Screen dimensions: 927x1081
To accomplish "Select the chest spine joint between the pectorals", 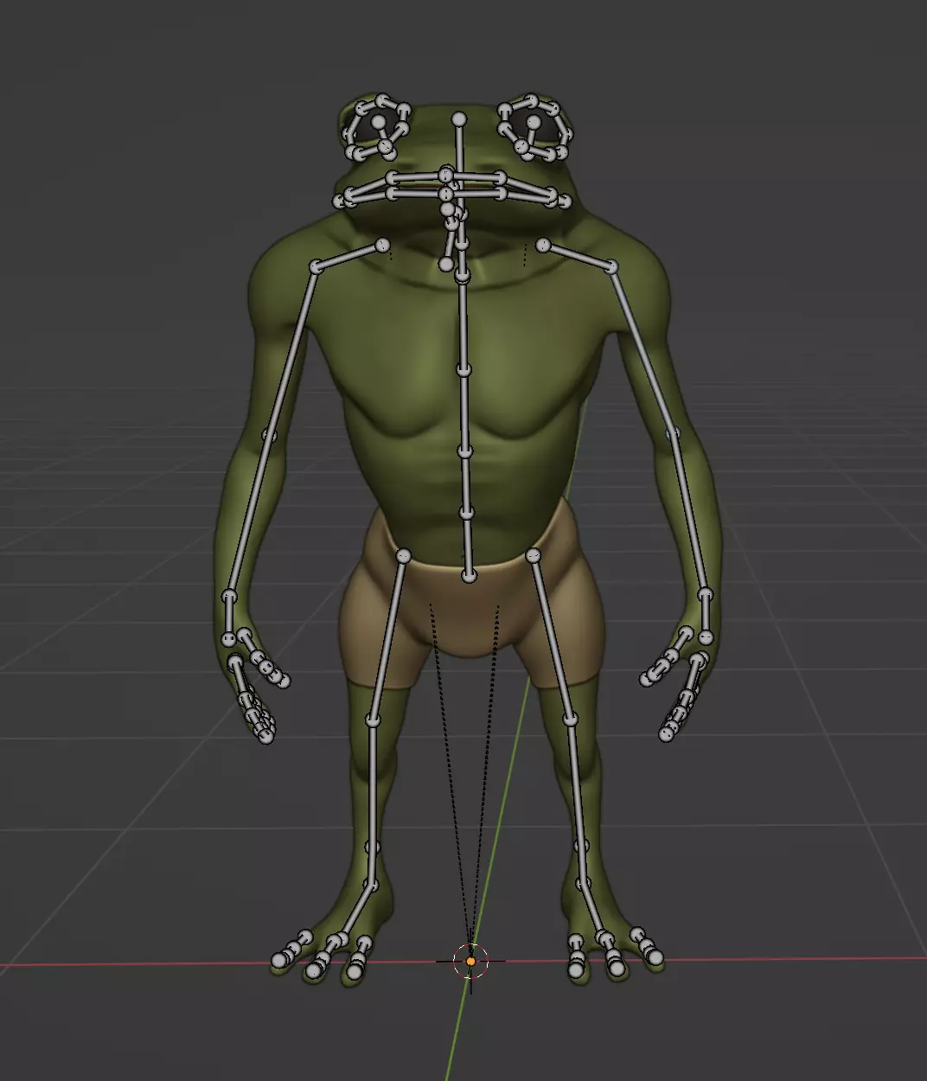I will 464,369.
